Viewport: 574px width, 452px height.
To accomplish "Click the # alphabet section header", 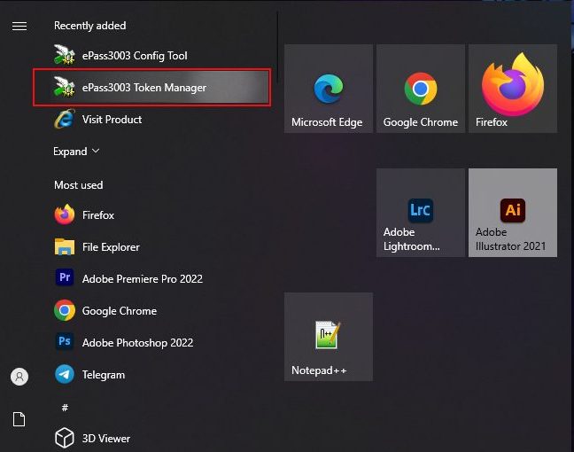I will (65, 408).
